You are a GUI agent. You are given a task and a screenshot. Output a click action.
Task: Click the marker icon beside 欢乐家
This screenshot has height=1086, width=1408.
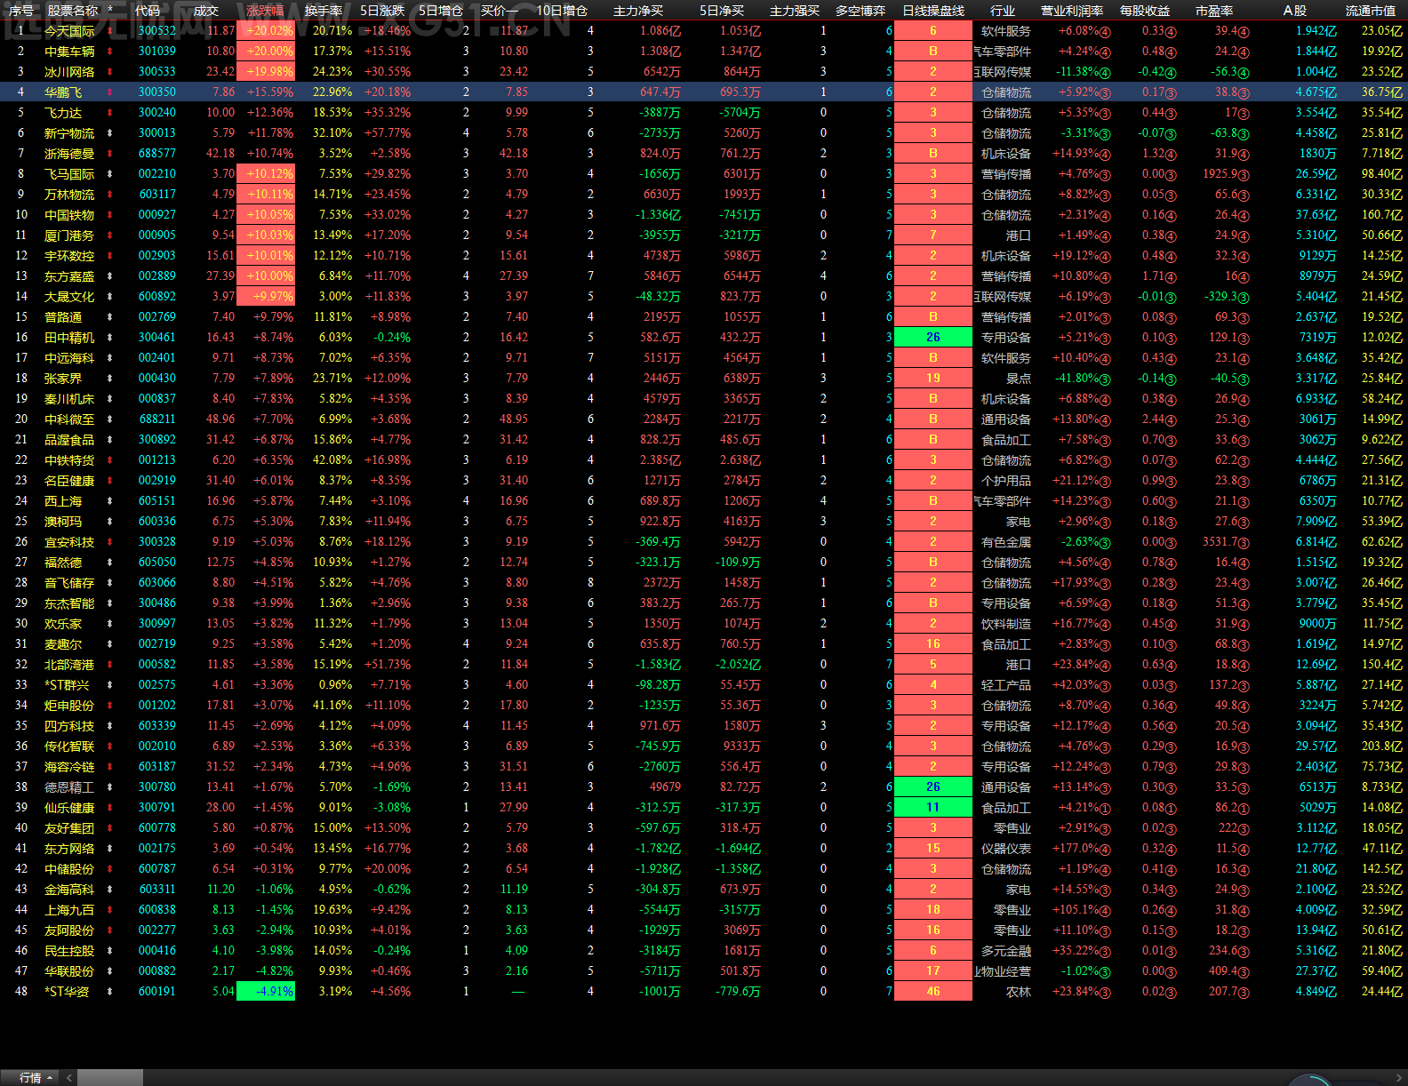(x=110, y=624)
